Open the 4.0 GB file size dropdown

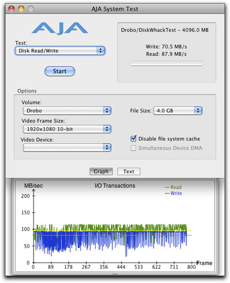click(x=178, y=111)
